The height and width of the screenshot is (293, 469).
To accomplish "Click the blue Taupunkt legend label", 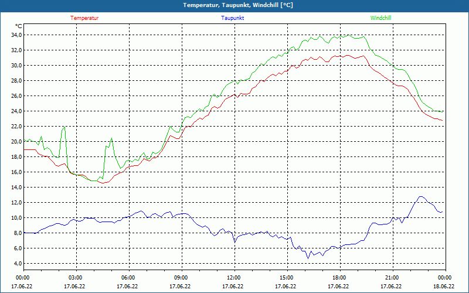I will pos(232,18).
